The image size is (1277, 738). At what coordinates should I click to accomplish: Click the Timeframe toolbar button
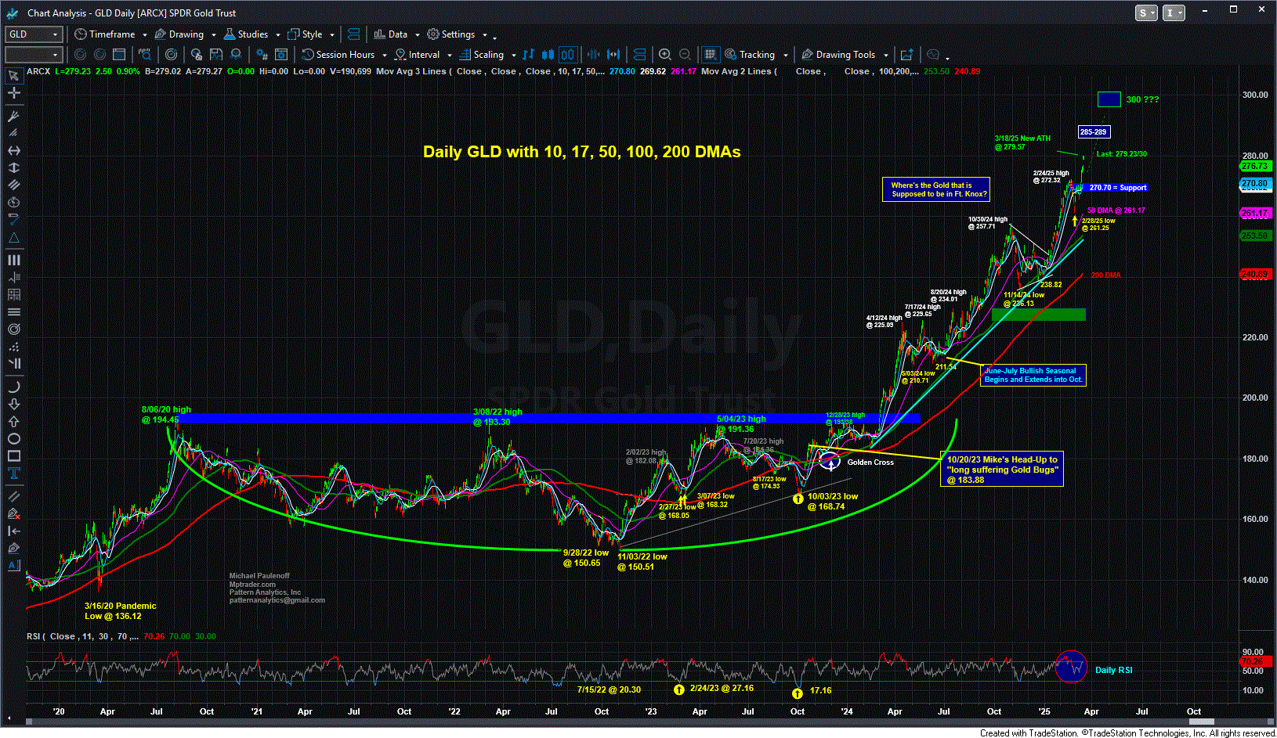(x=105, y=34)
